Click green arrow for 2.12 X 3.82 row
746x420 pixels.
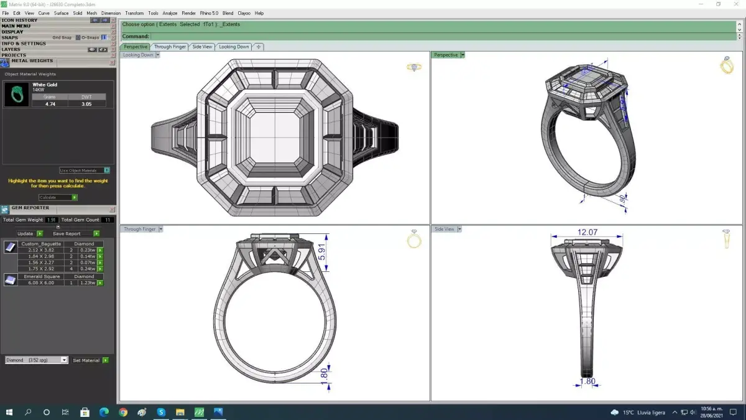(x=99, y=250)
